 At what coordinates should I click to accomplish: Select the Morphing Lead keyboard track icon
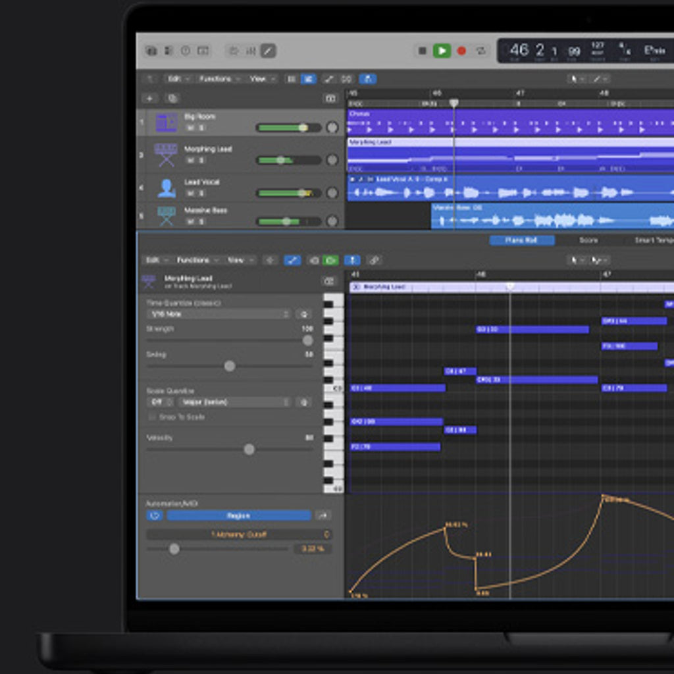pyautogui.click(x=166, y=154)
